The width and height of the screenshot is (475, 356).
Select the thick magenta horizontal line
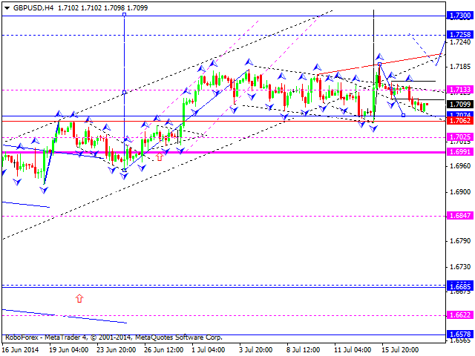point(223,152)
